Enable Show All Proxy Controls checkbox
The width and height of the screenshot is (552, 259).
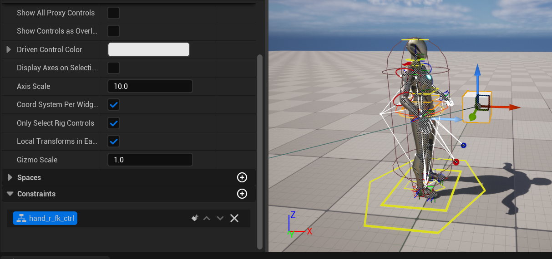(x=113, y=13)
